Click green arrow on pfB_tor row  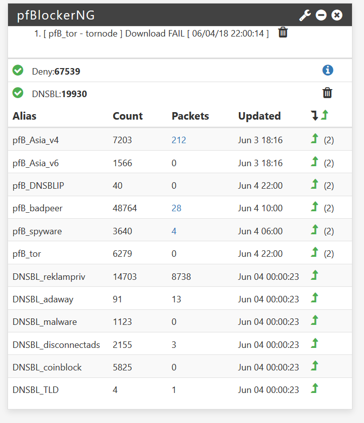pos(314,252)
